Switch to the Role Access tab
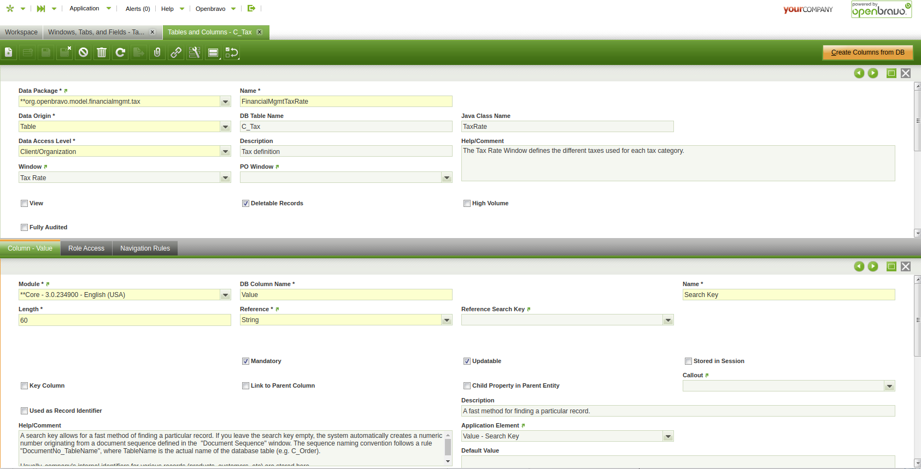Viewport: 921px width, 469px height. tap(86, 248)
